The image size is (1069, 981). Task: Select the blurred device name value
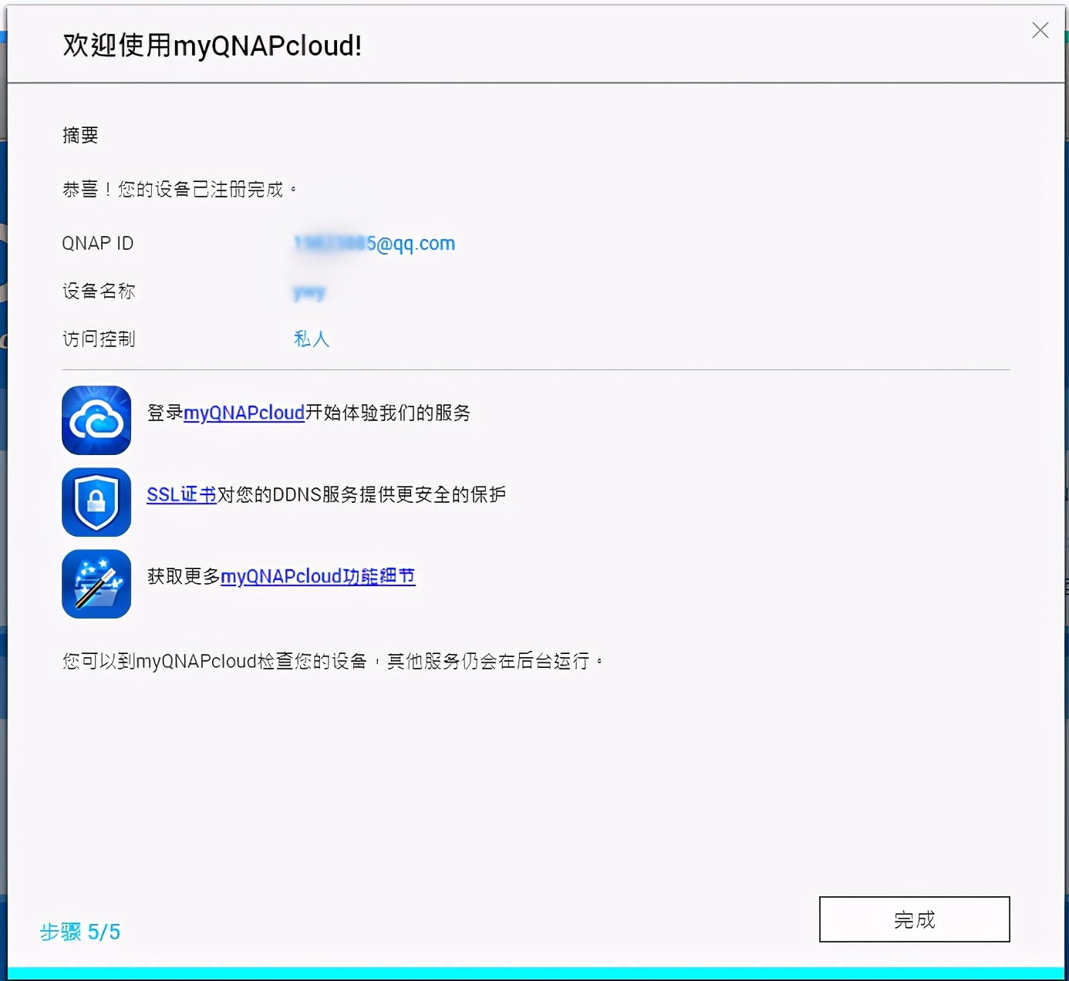(309, 292)
